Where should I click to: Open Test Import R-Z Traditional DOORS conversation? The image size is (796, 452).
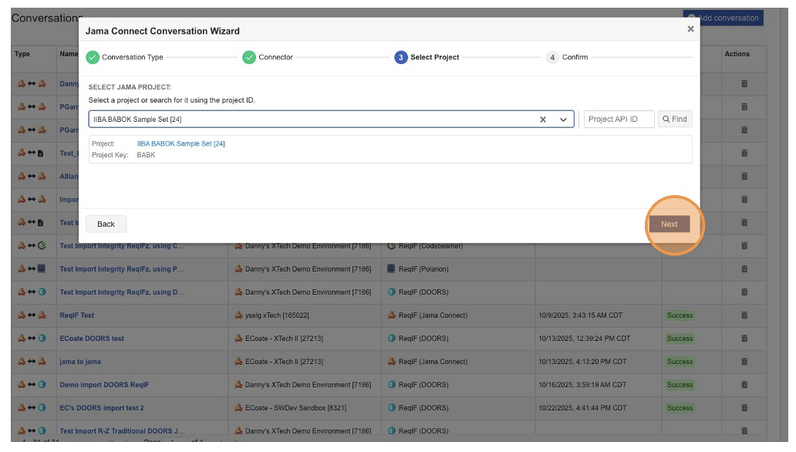click(x=123, y=430)
